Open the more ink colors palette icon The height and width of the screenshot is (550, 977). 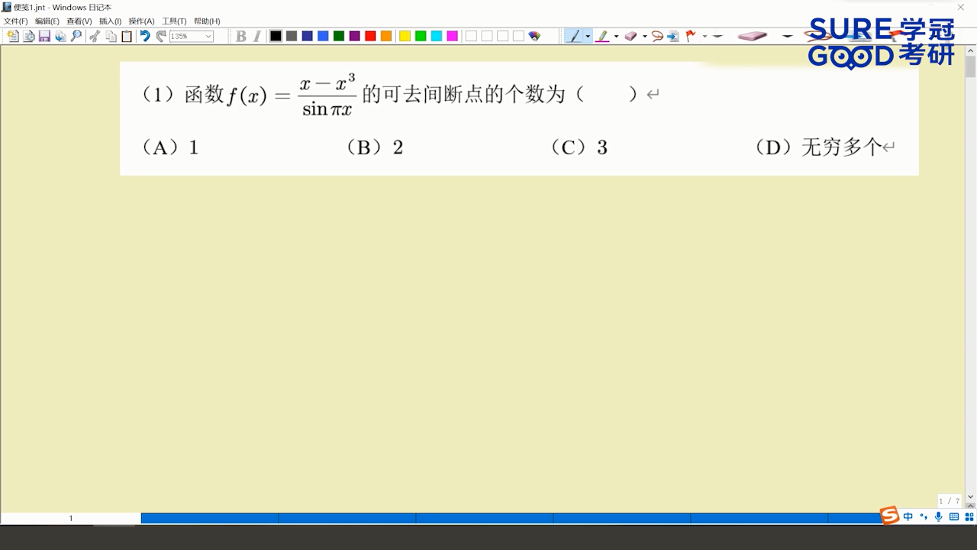point(534,36)
